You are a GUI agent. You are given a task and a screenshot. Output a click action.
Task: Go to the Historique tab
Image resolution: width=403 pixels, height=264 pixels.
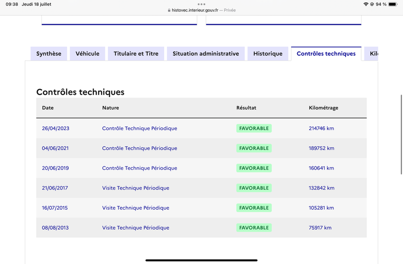pos(268,54)
